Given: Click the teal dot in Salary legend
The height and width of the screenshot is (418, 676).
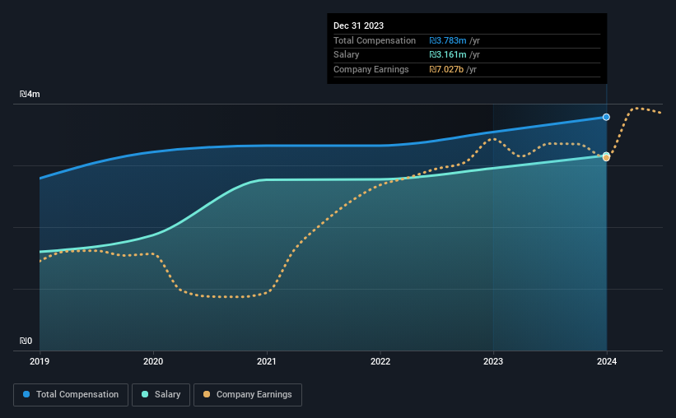Looking at the screenshot, I should point(145,394).
